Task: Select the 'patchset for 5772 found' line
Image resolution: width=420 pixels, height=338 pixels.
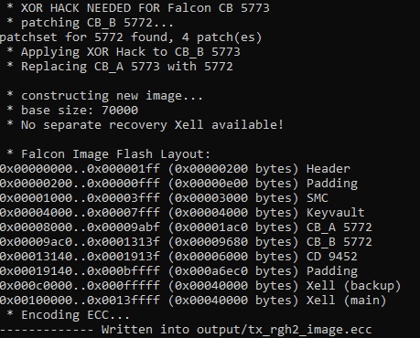Action: pos(131,37)
